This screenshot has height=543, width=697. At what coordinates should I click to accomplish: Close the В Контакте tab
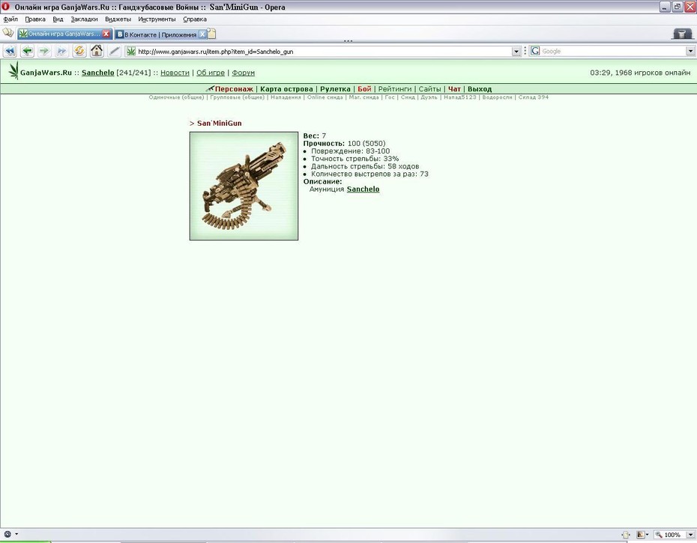[x=202, y=34]
